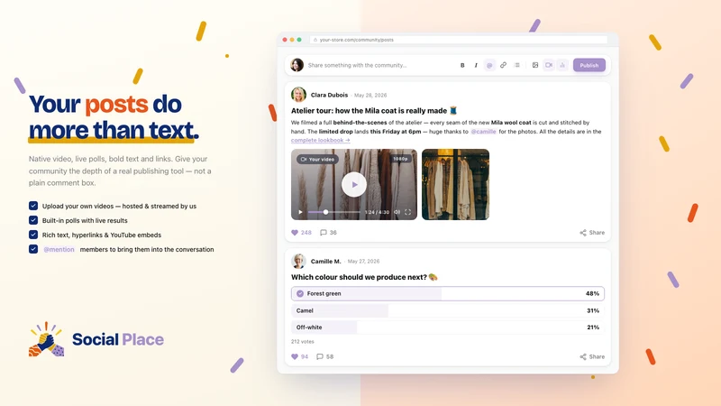Click the Atelier tour post title
Screen dimensions: 721x406
[374, 110]
